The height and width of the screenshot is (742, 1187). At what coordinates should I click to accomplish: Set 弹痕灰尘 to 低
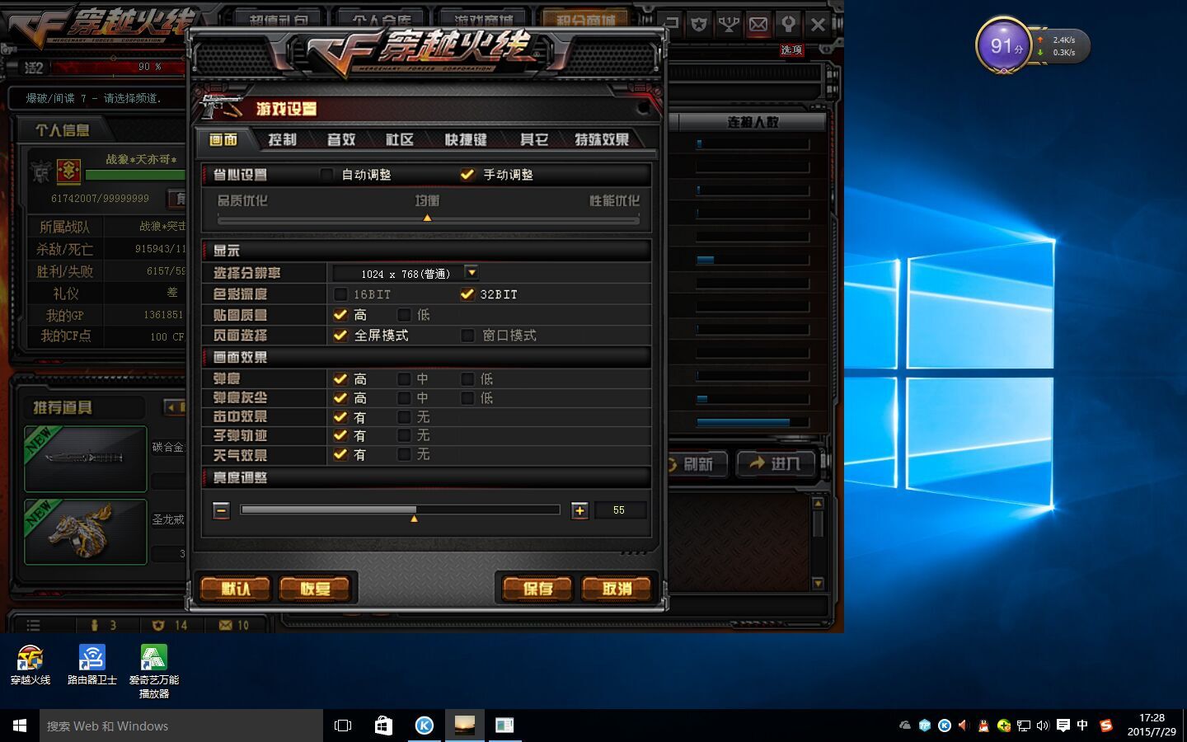point(467,398)
